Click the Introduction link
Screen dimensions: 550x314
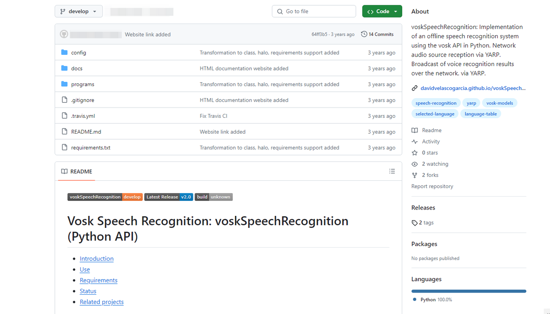point(96,258)
